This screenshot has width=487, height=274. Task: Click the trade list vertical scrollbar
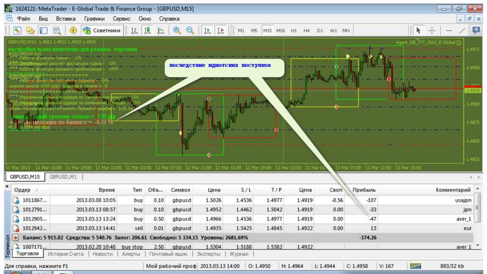point(478,217)
